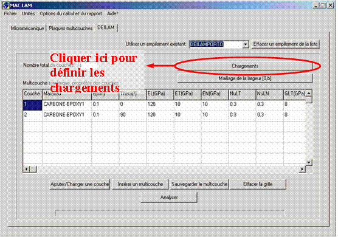Click grid vertical scrollbar down arrow

click(x=309, y=162)
